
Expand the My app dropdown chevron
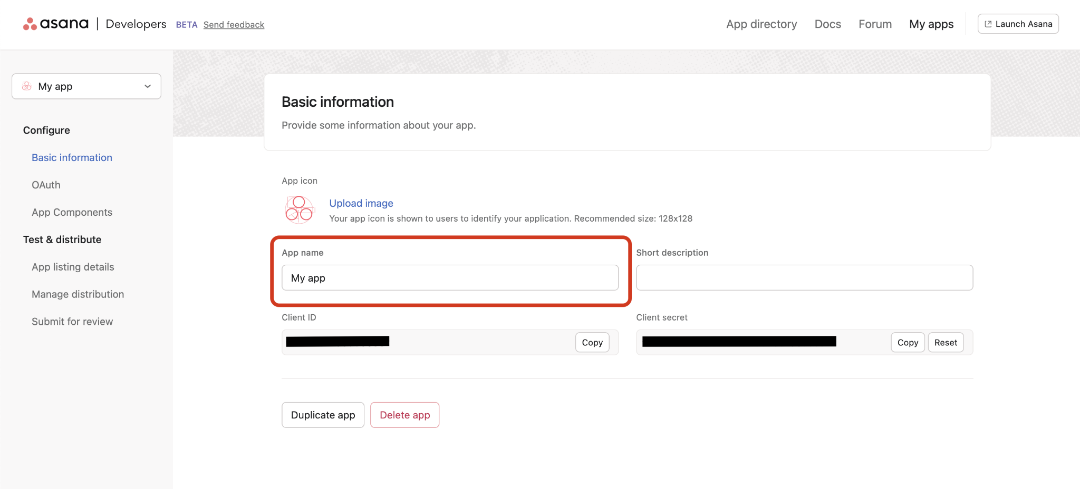click(148, 86)
